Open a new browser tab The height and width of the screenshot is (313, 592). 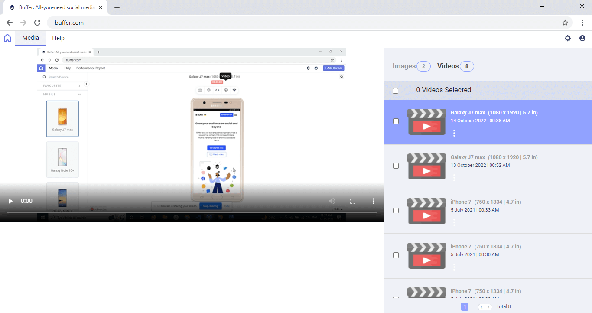point(117,7)
